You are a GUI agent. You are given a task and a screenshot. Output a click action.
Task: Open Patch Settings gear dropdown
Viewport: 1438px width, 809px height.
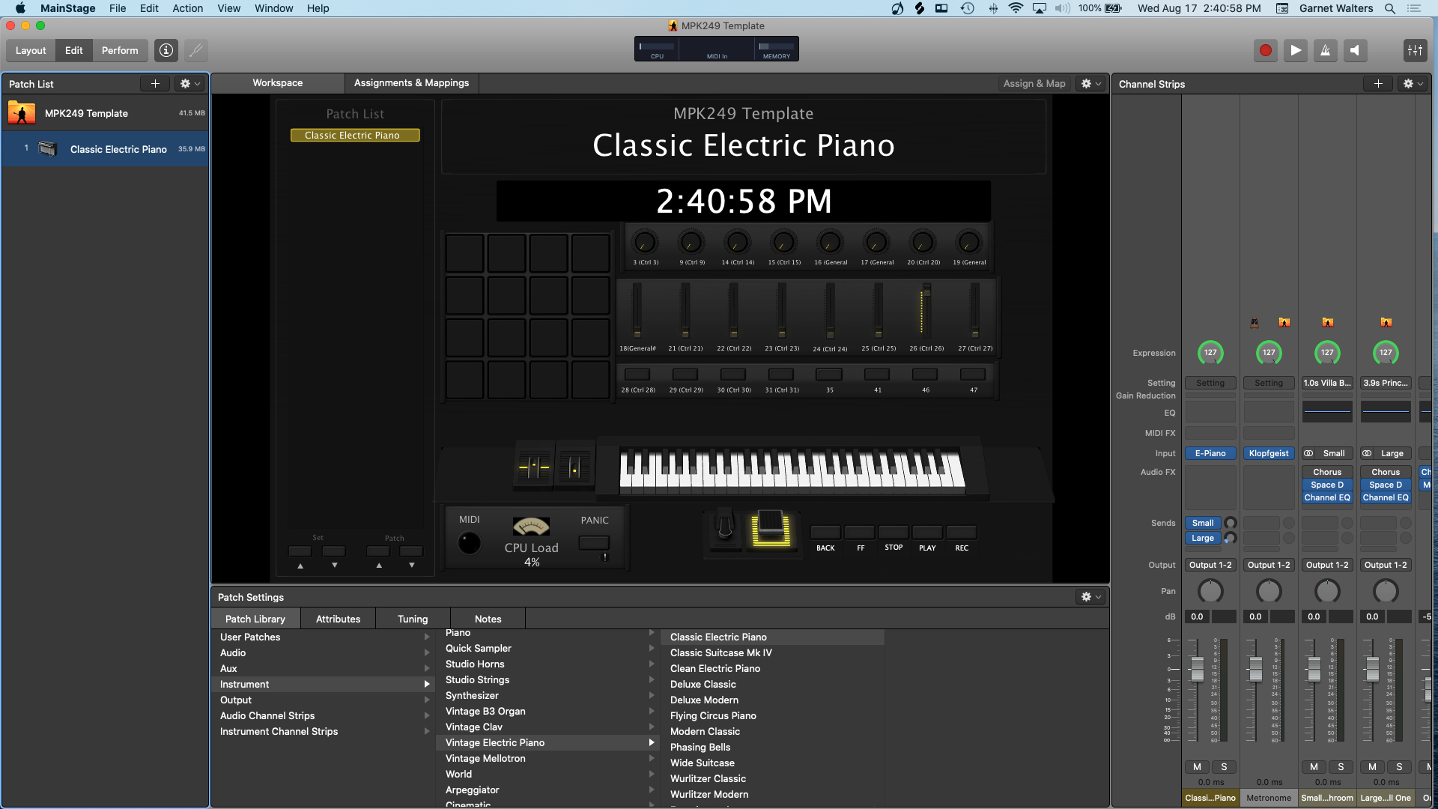click(x=1091, y=597)
